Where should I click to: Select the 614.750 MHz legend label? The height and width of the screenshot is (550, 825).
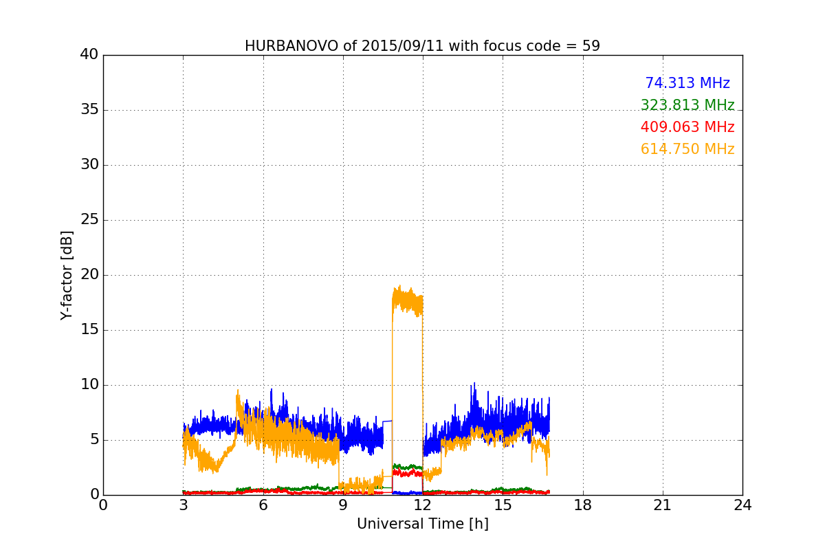687,149
